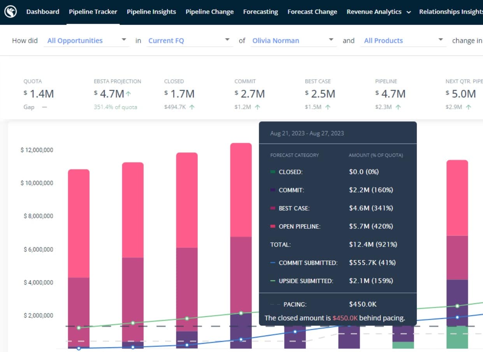Open the Pipeline Change tab
483x352 pixels.
tap(210, 12)
